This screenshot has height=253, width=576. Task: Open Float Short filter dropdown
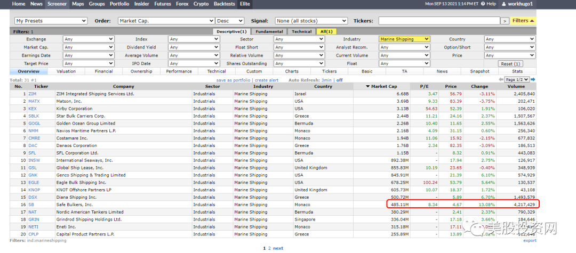pyautogui.click(x=299, y=47)
